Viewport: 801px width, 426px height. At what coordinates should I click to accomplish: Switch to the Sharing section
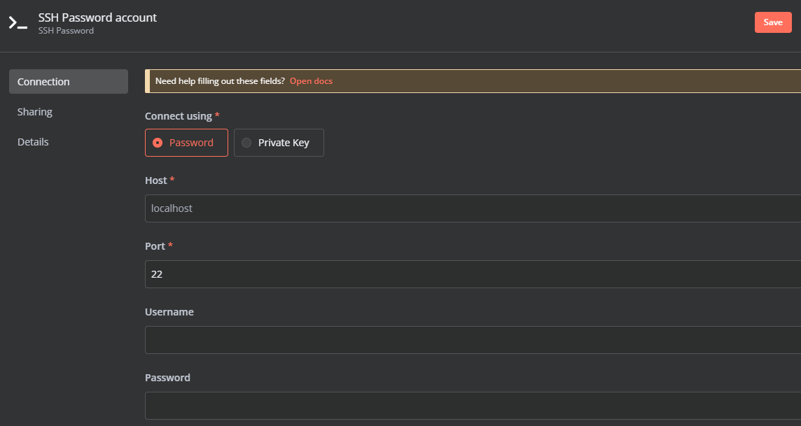pyautogui.click(x=34, y=111)
